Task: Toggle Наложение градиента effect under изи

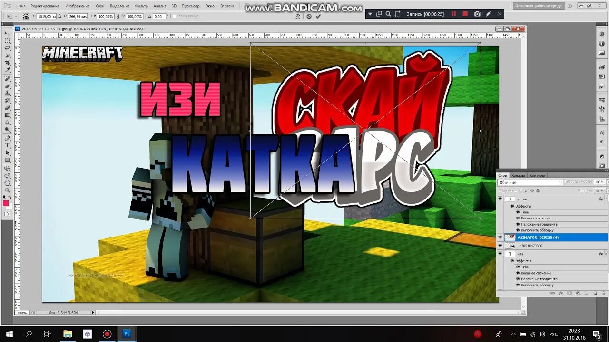Action: coord(518,279)
